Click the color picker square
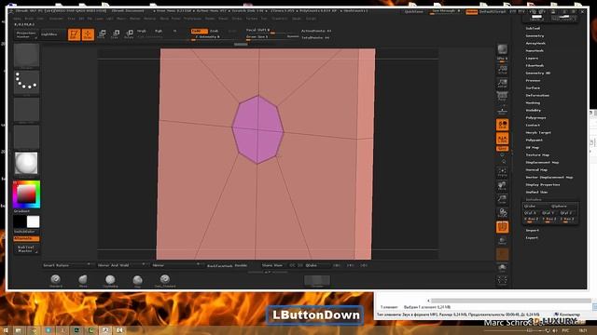The height and width of the screenshot is (335, 597). click(x=26, y=194)
